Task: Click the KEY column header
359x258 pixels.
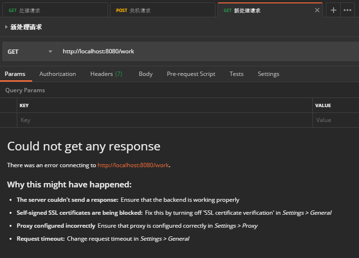Action: click(x=24, y=106)
